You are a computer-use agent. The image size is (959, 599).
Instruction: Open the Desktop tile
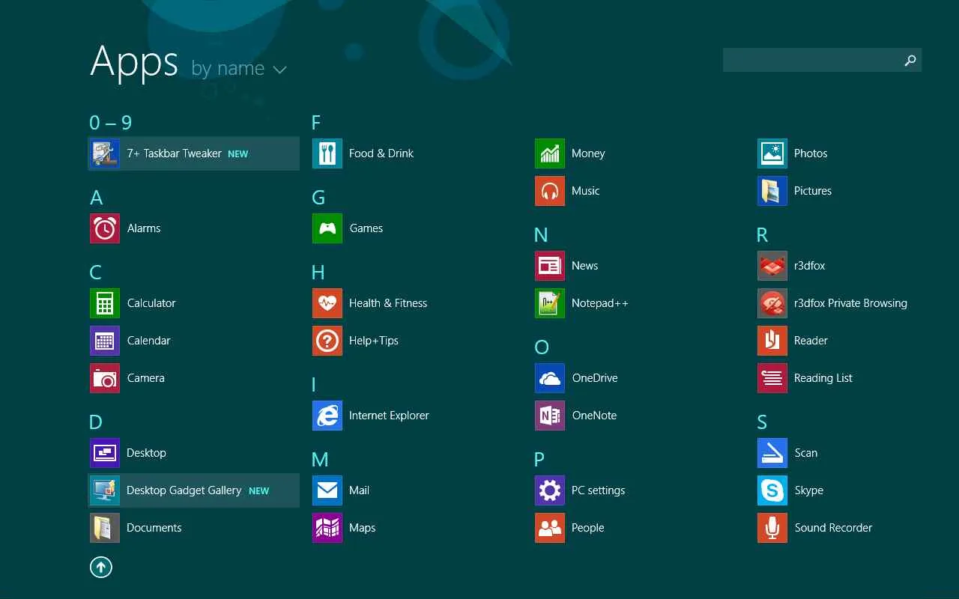click(194, 453)
